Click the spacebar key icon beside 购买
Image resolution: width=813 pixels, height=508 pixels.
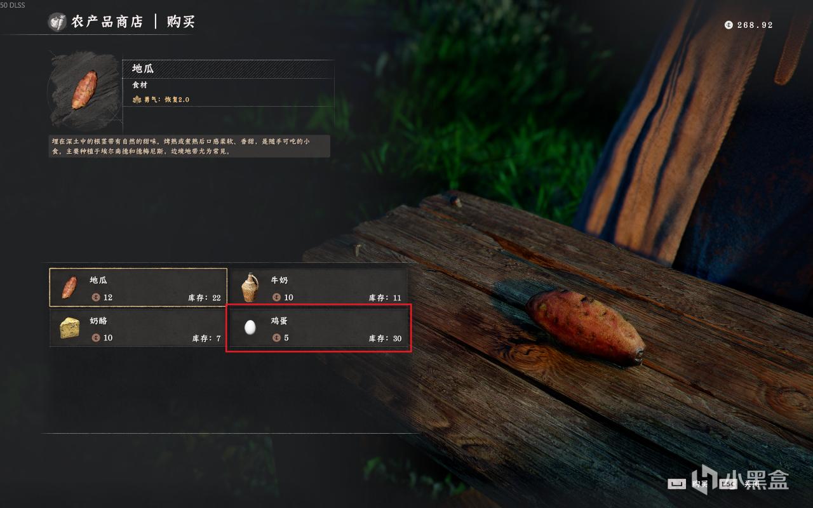point(678,484)
